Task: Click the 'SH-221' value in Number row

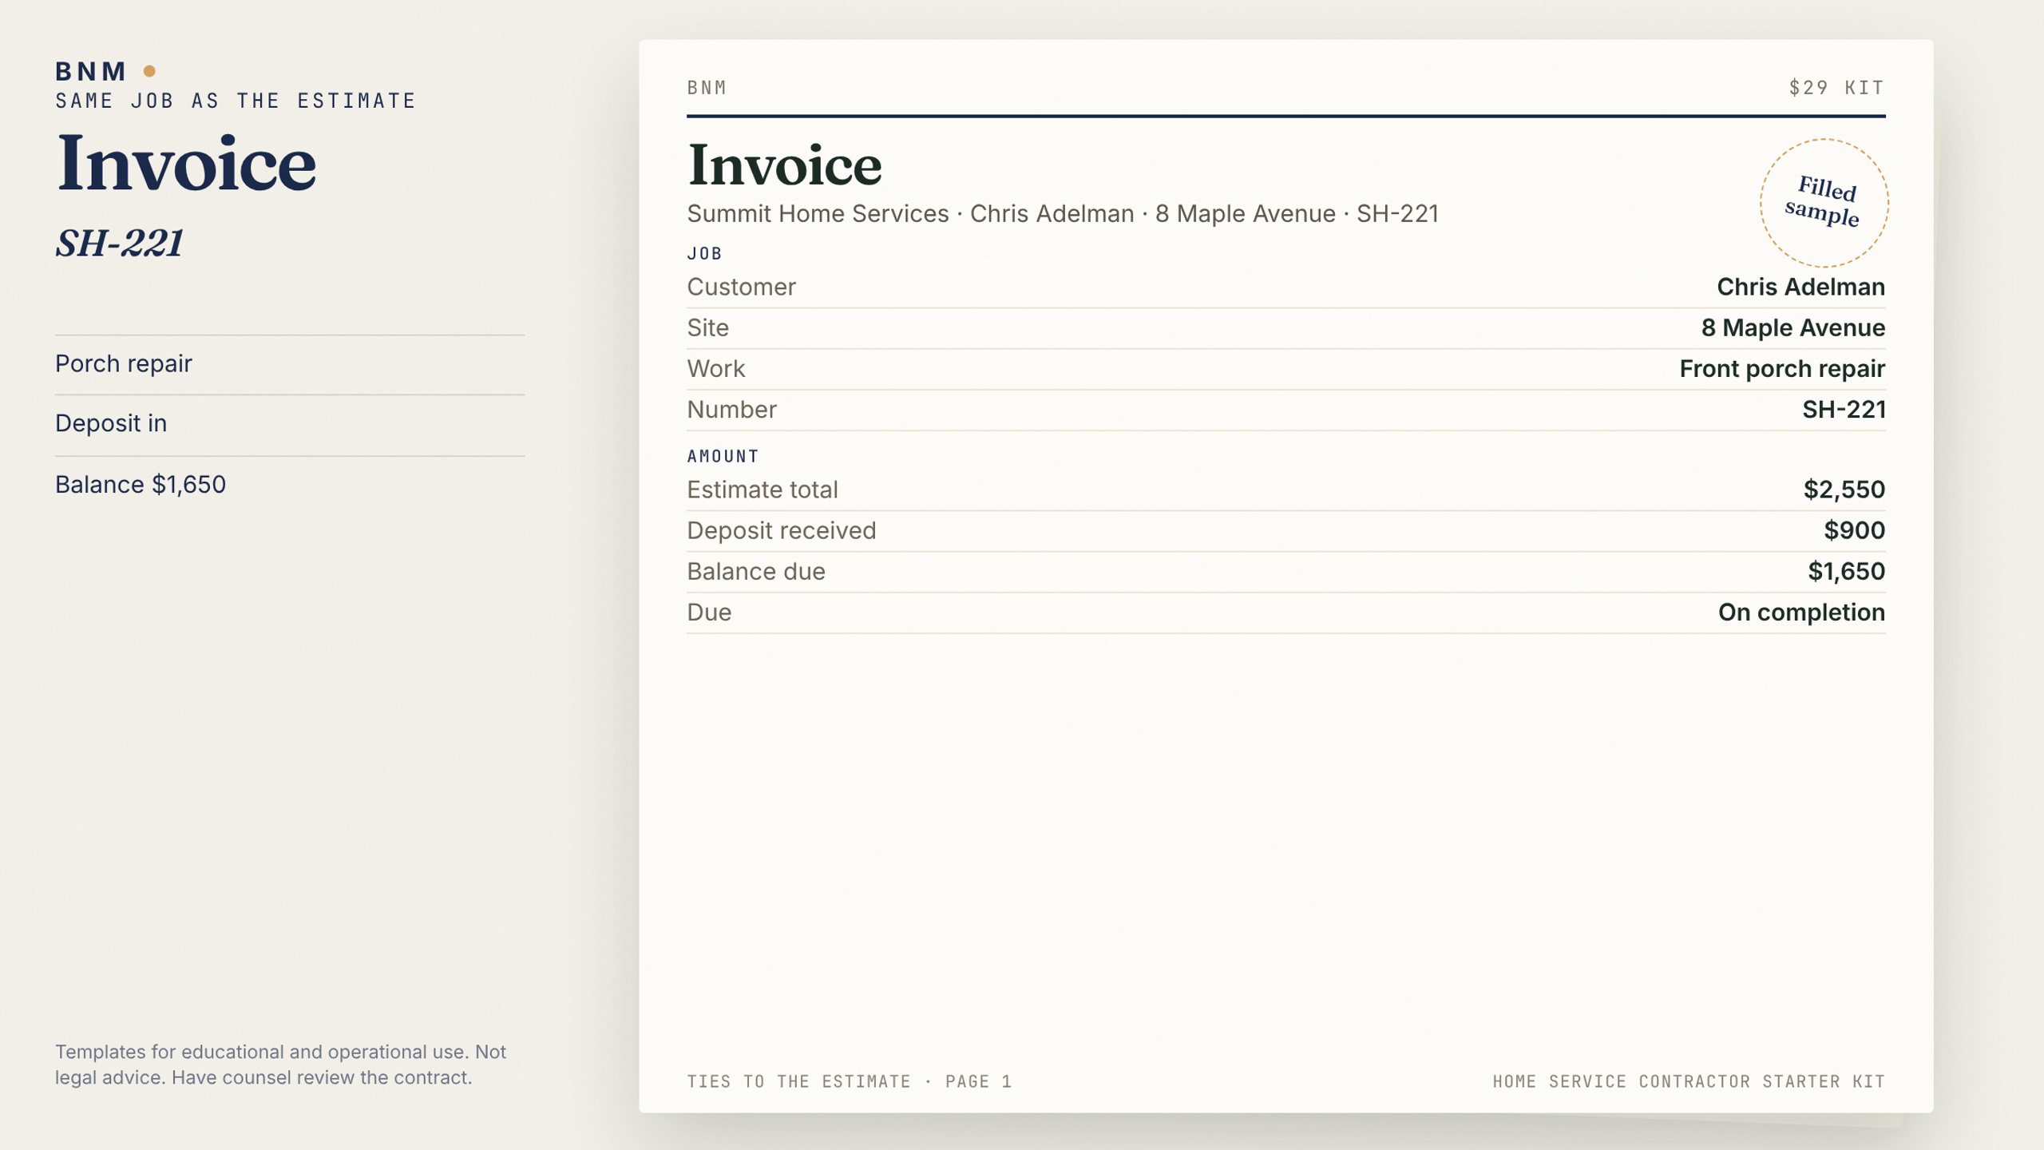Action: pyautogui.click(x=1844, y=409)
